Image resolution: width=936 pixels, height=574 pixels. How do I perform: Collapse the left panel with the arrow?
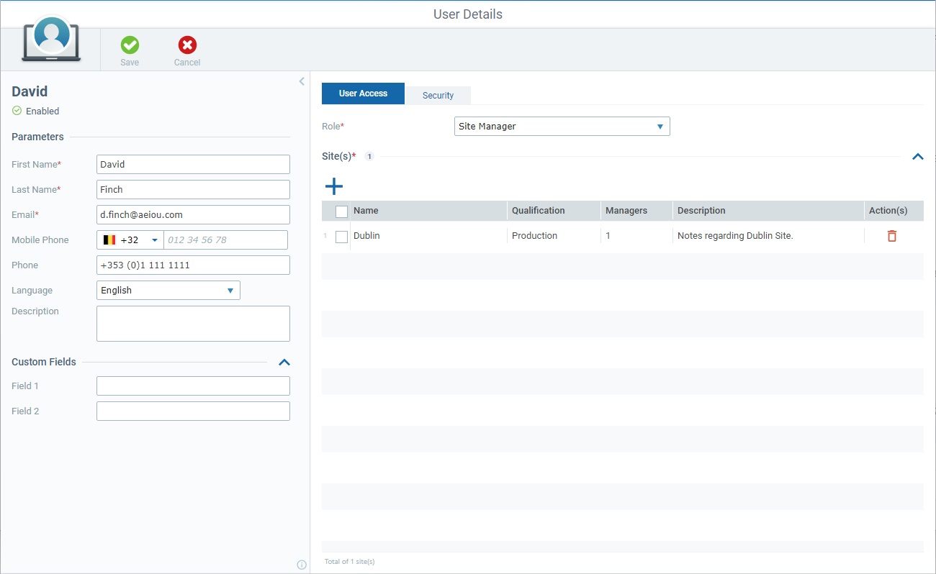click(302, 81)
